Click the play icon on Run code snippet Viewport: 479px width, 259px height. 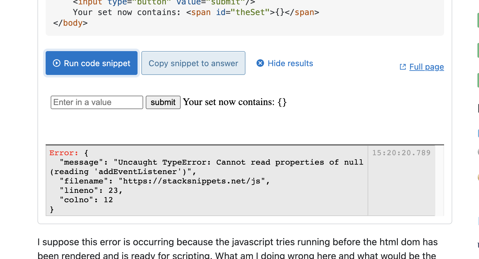click(x=57, y=63)
